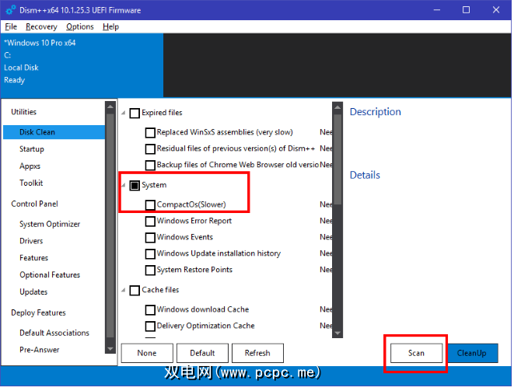This screenshot has width=521, height=391.
Task: Click the Scan button
Action: tap(416, 353)
